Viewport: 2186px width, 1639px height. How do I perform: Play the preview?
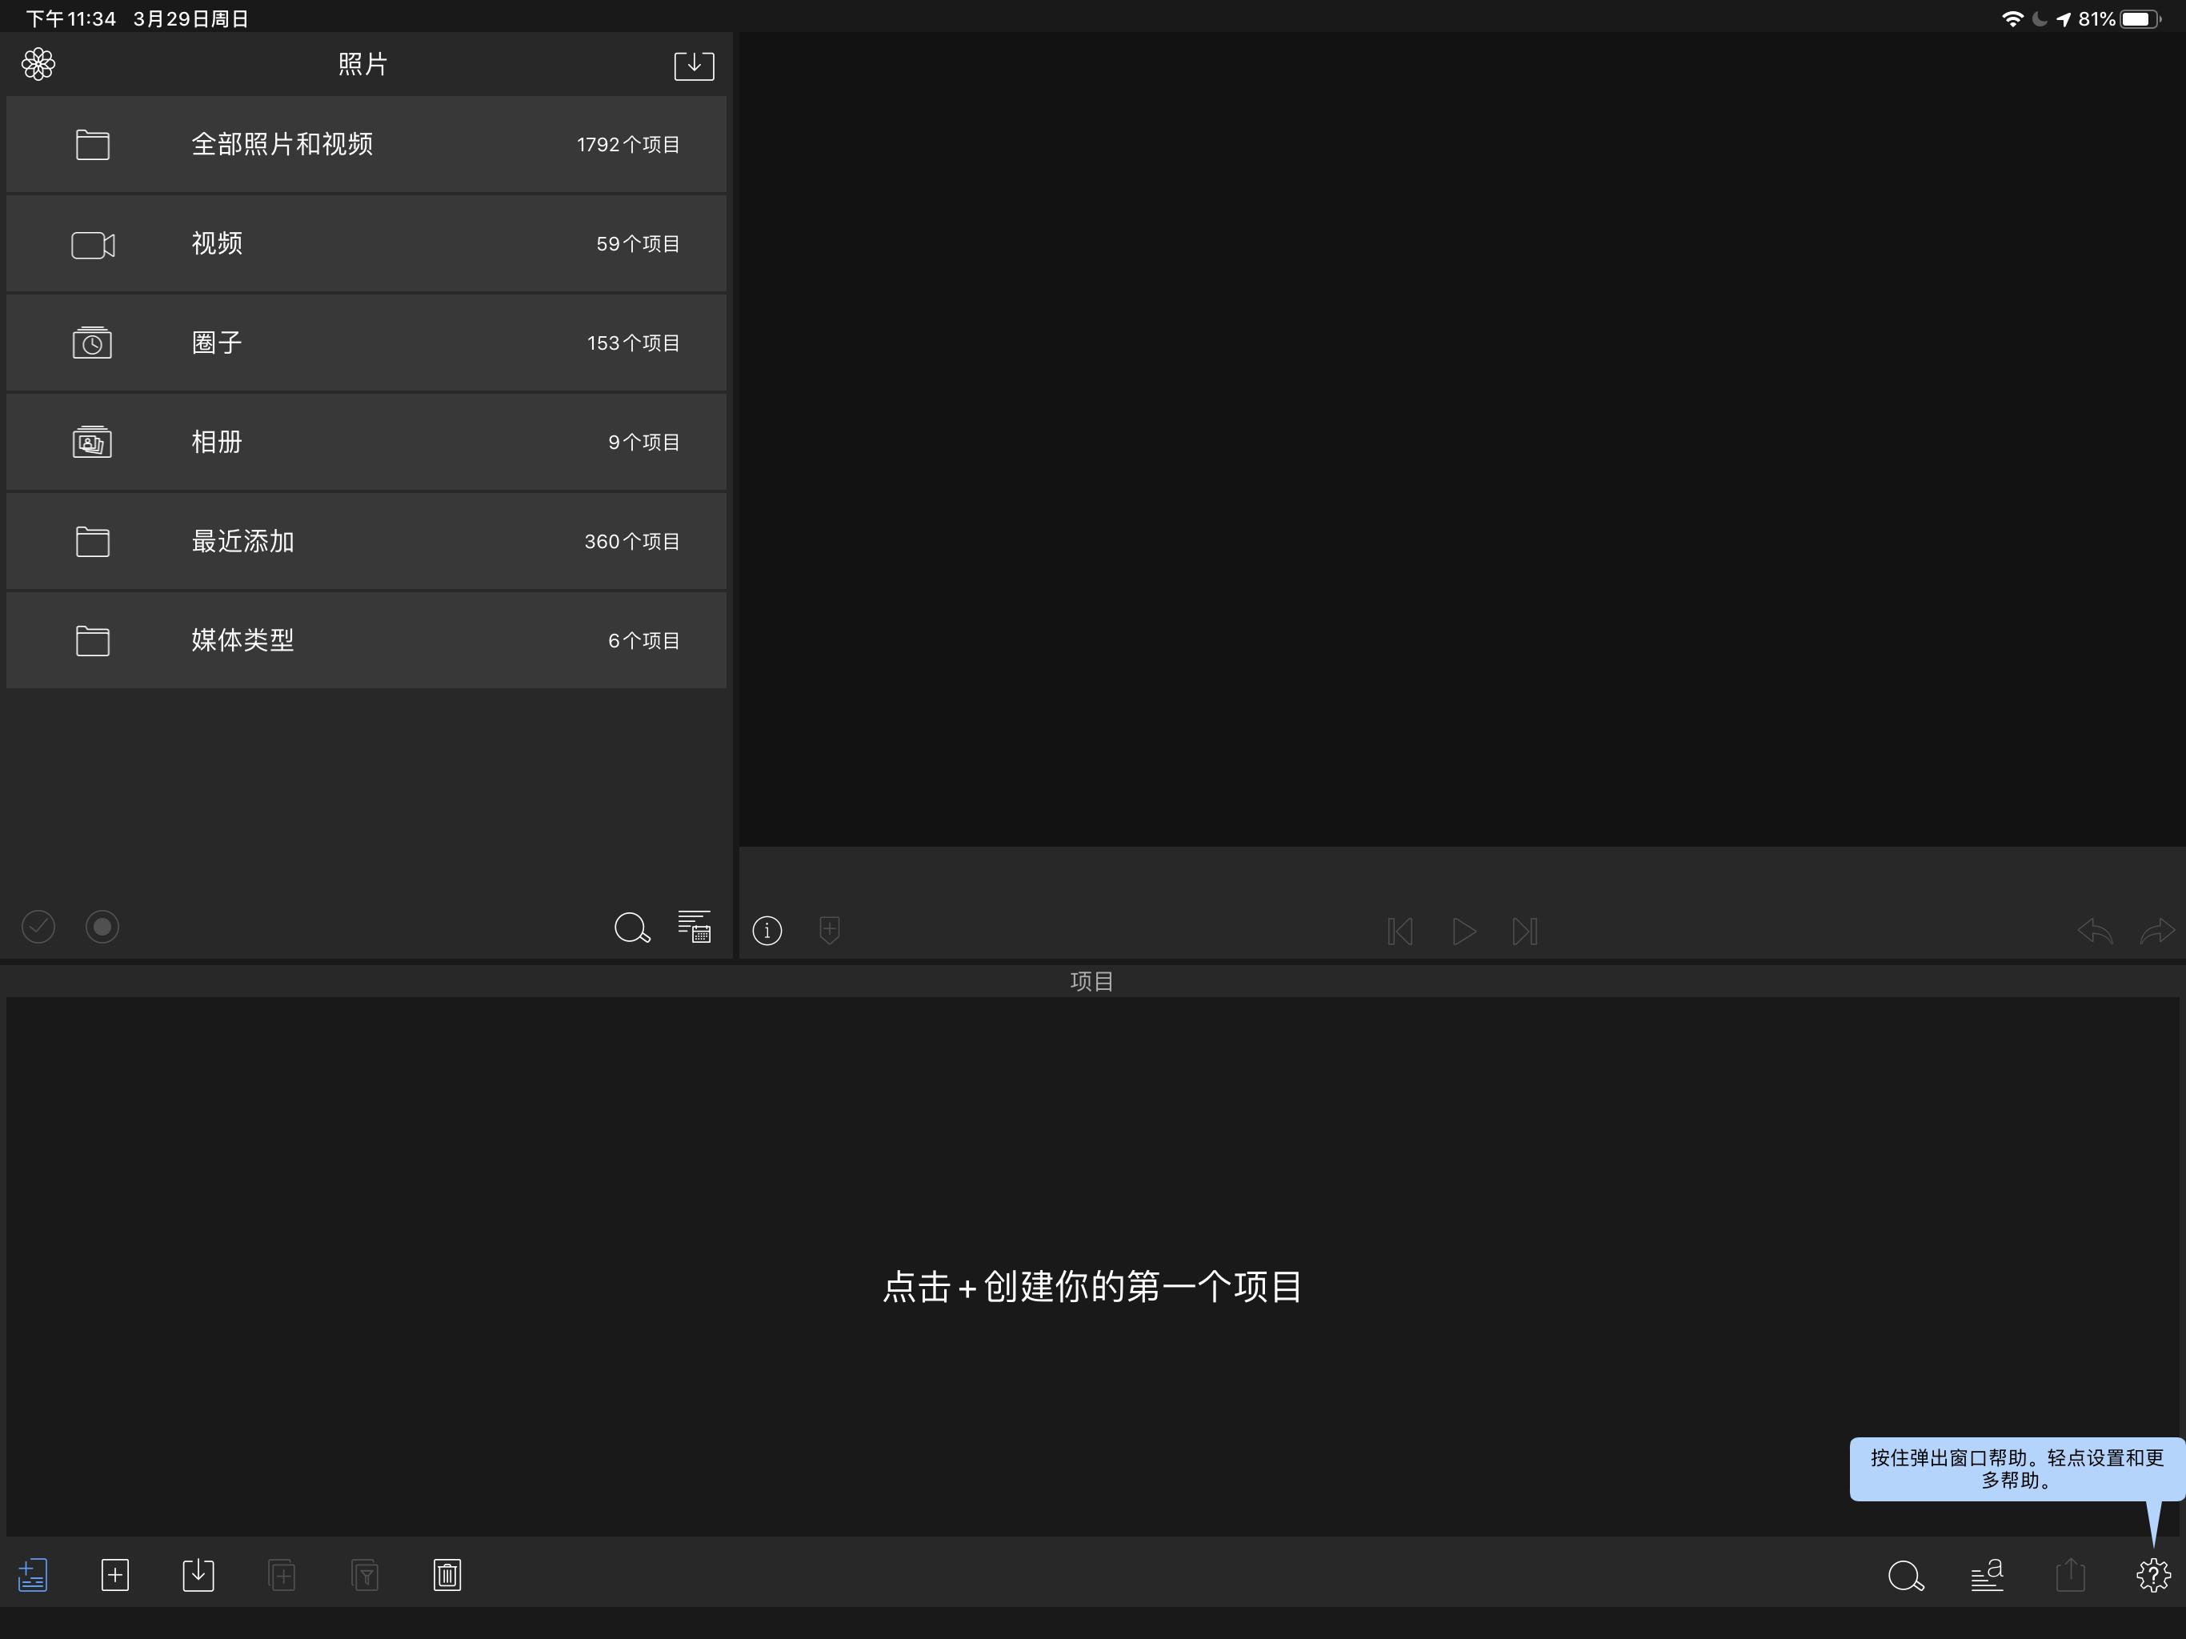[1463, 930]
